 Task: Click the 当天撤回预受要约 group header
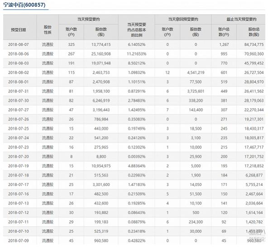183,19
